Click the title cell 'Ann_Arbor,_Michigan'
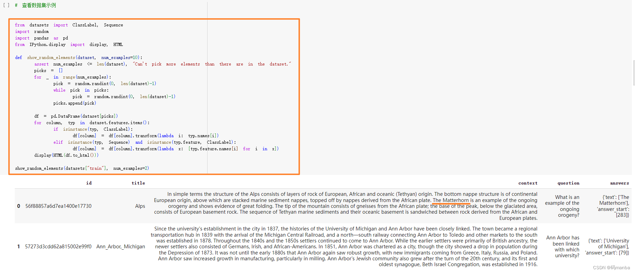This screenshot has width=635, height=273. tap(121, 247)
